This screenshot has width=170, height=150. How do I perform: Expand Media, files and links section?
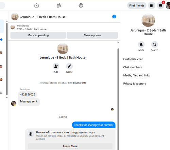[136, 75]
